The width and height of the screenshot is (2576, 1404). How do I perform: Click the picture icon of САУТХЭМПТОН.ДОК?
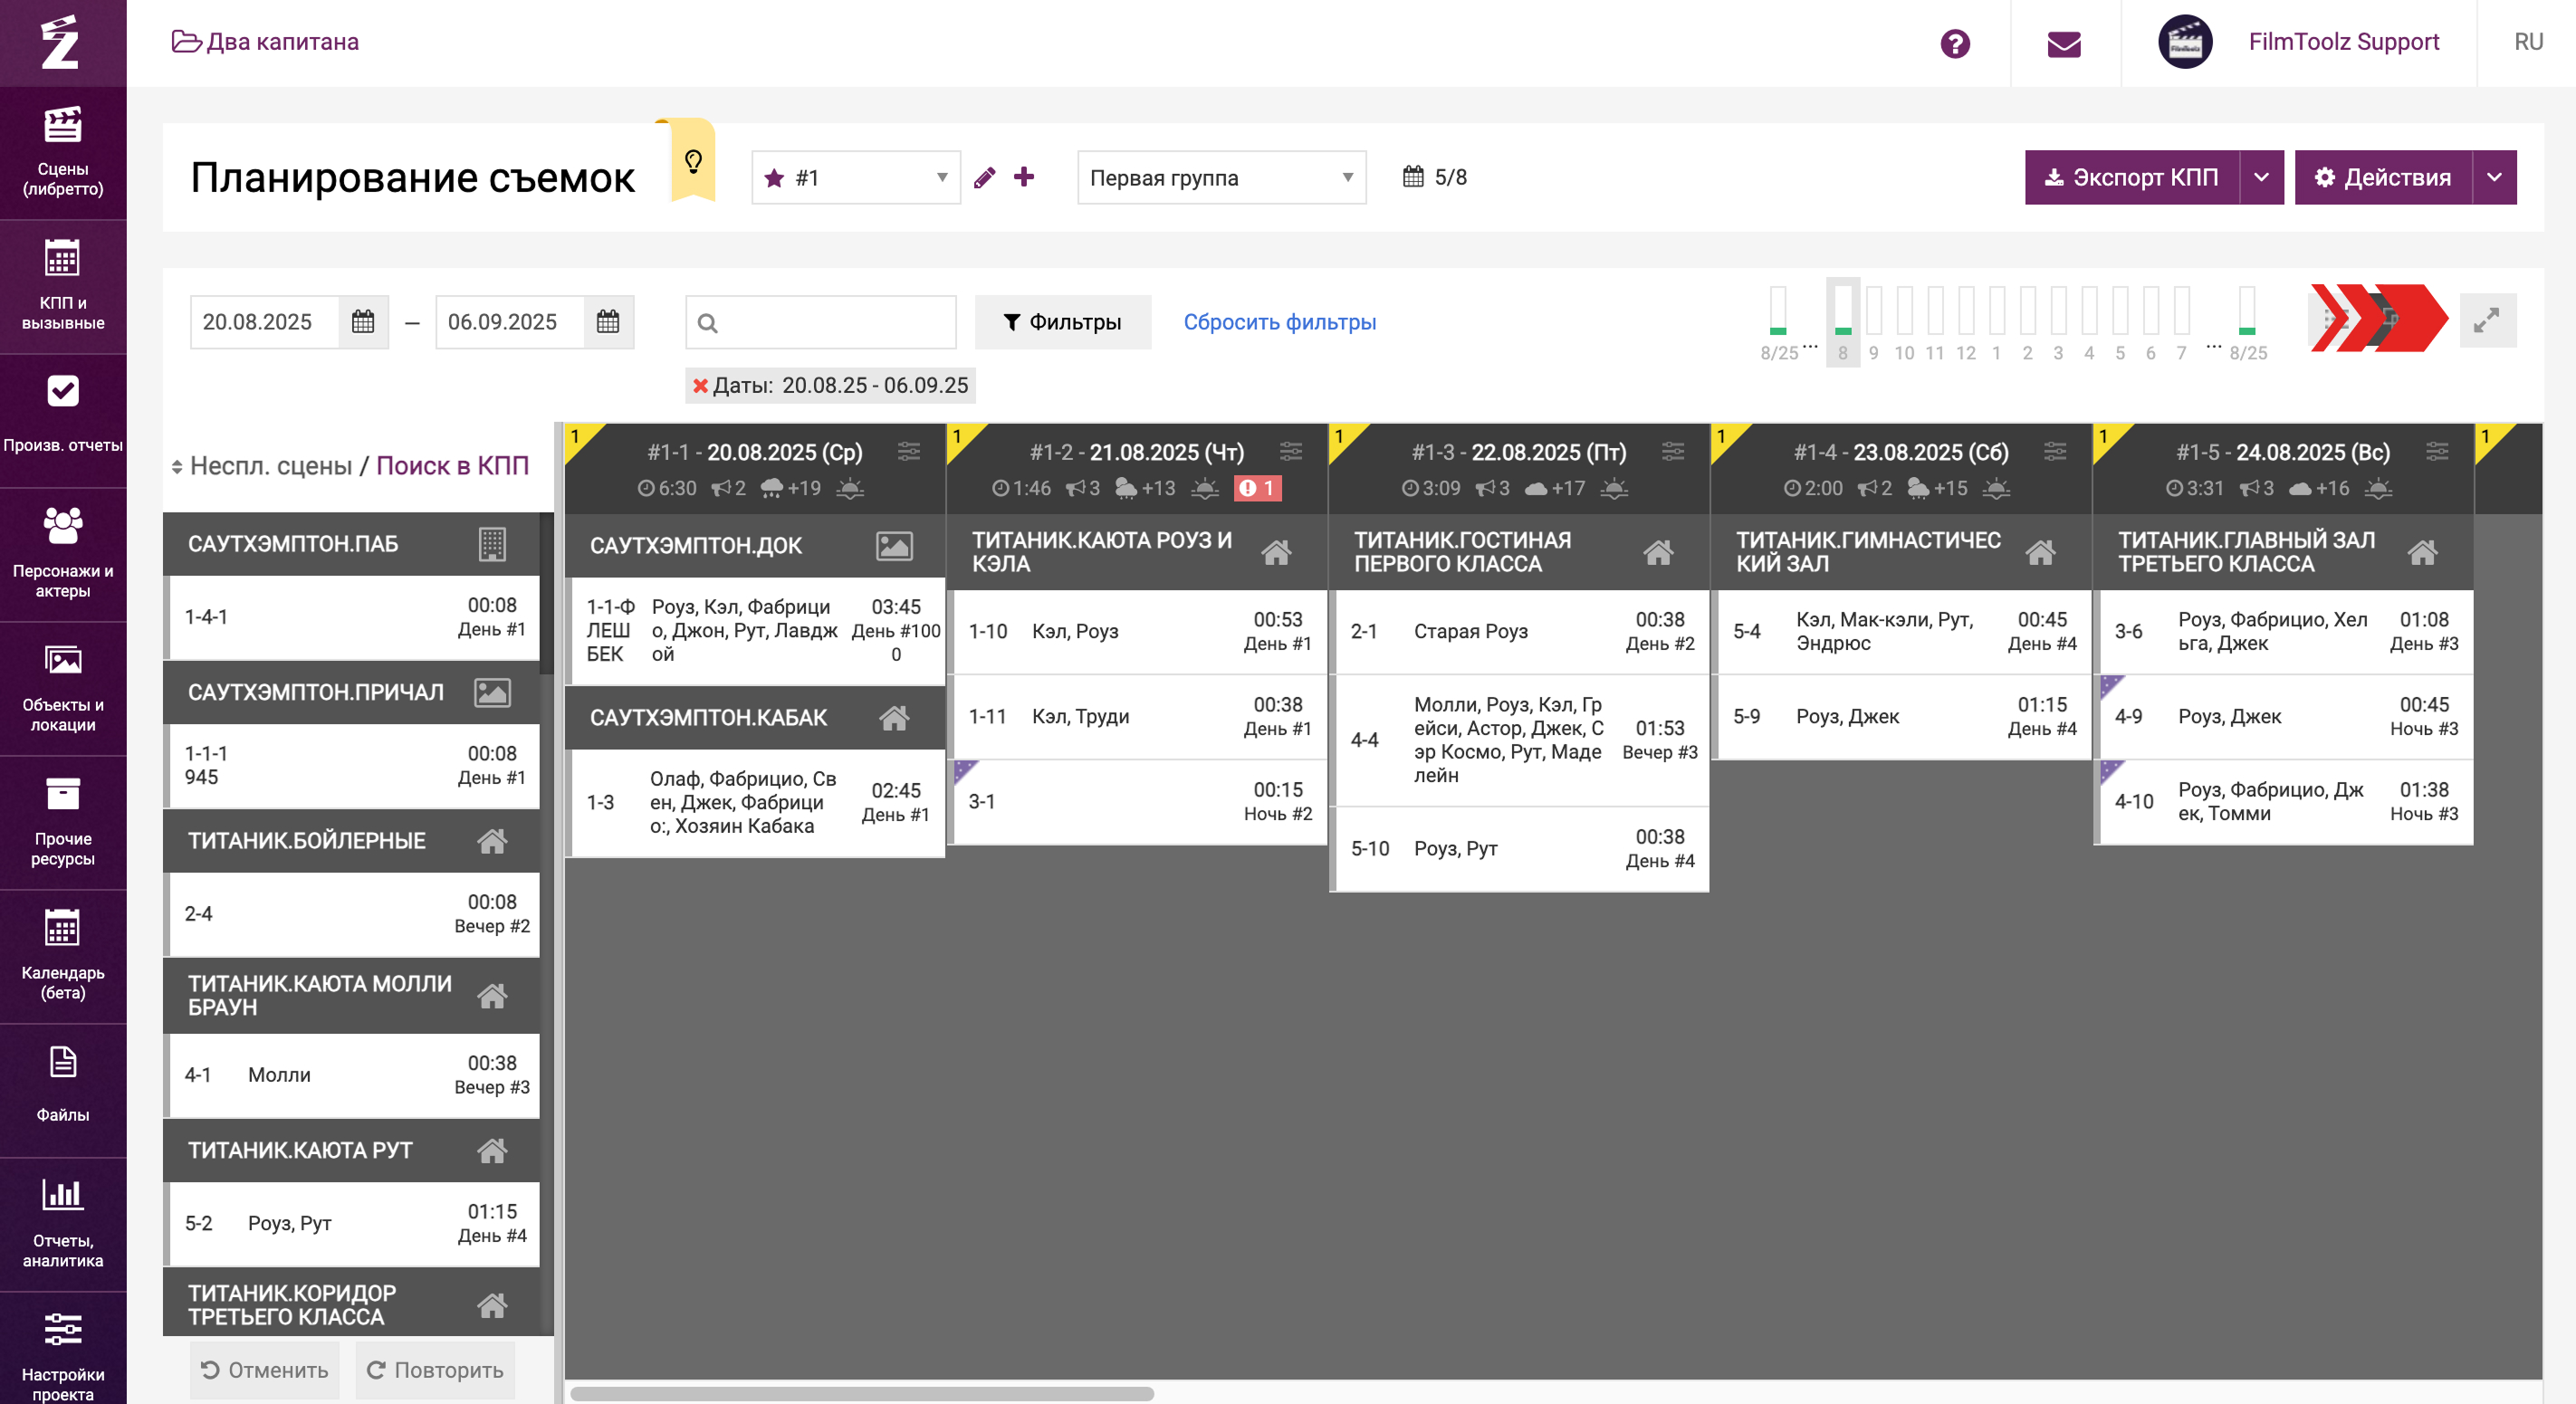[894, 546]
